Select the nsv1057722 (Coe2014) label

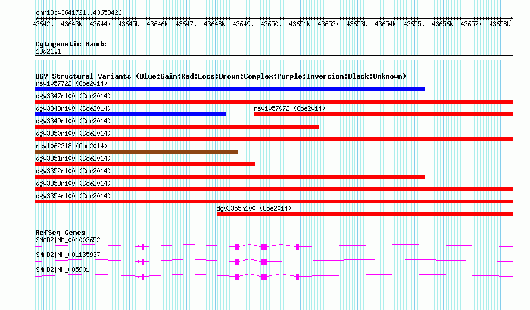point(71,83)
